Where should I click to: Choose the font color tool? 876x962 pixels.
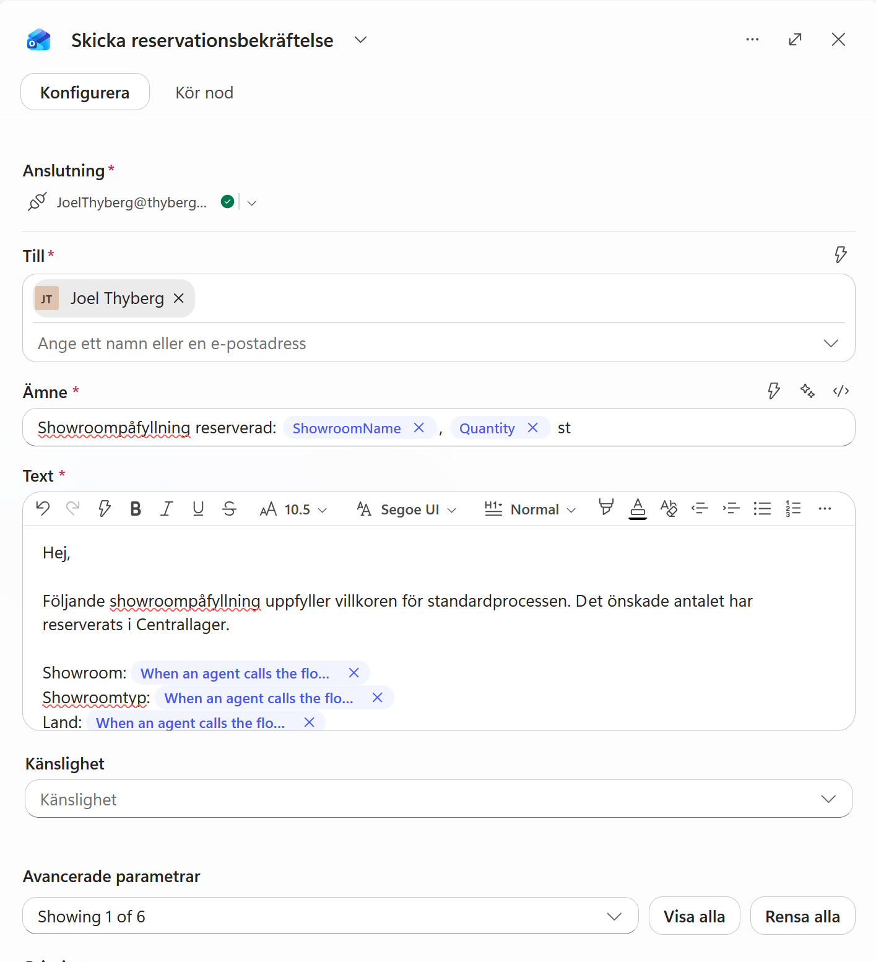pyautogui.click(x=638, y=509)
